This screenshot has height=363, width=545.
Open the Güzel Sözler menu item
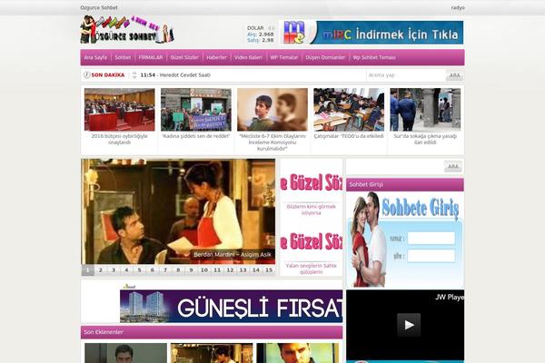click(x=184, y=57)
